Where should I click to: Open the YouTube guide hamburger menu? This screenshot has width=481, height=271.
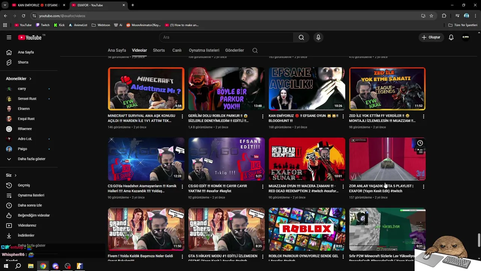point(9,37)
